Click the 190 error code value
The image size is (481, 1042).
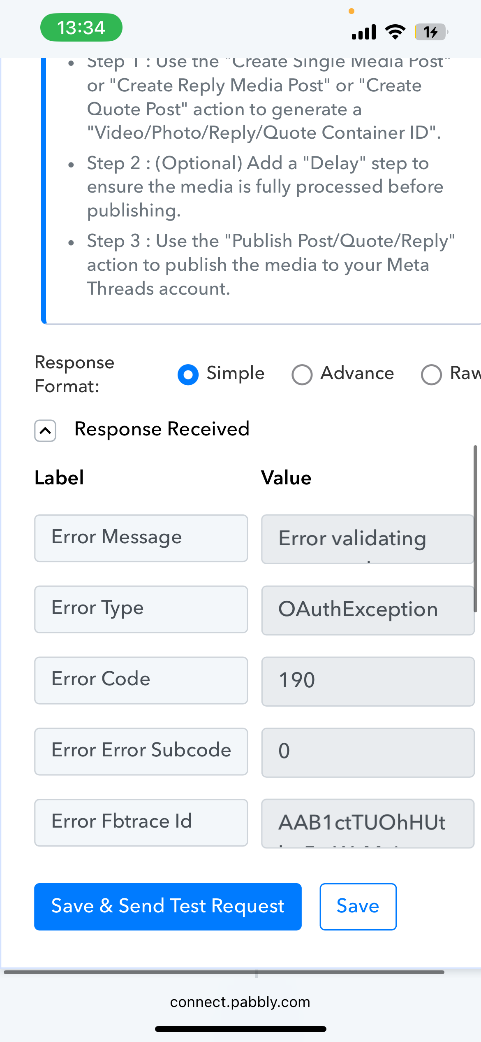click(x=368, y=681)
